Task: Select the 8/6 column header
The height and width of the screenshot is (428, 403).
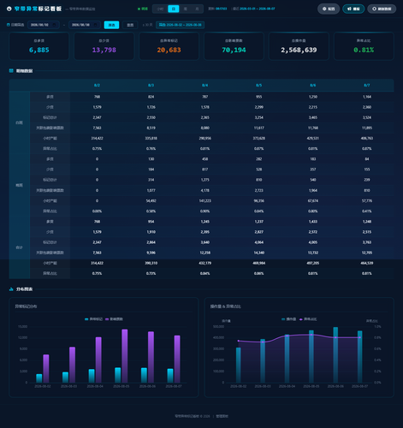Action: [x=313, y=86]
